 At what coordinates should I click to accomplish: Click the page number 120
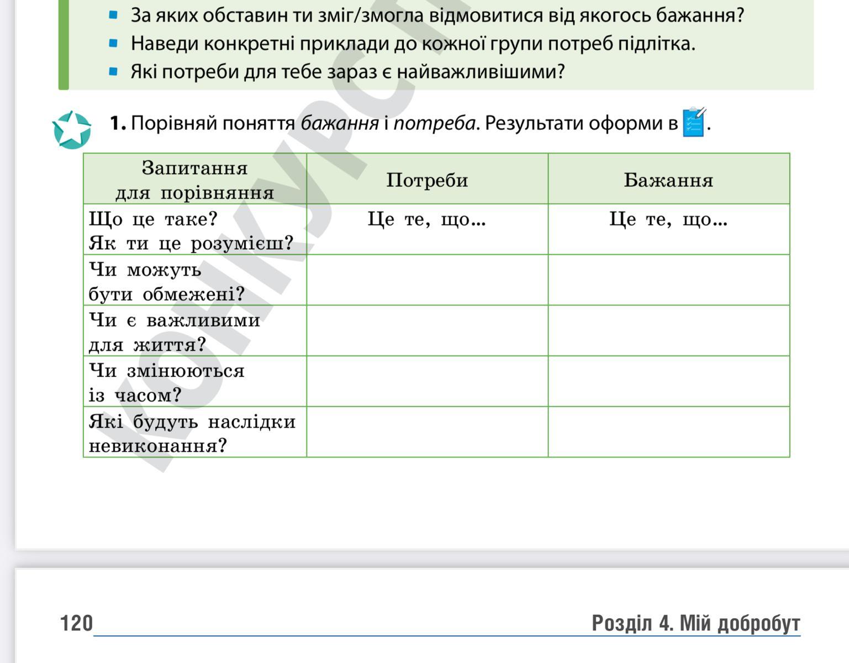point(76,623)
